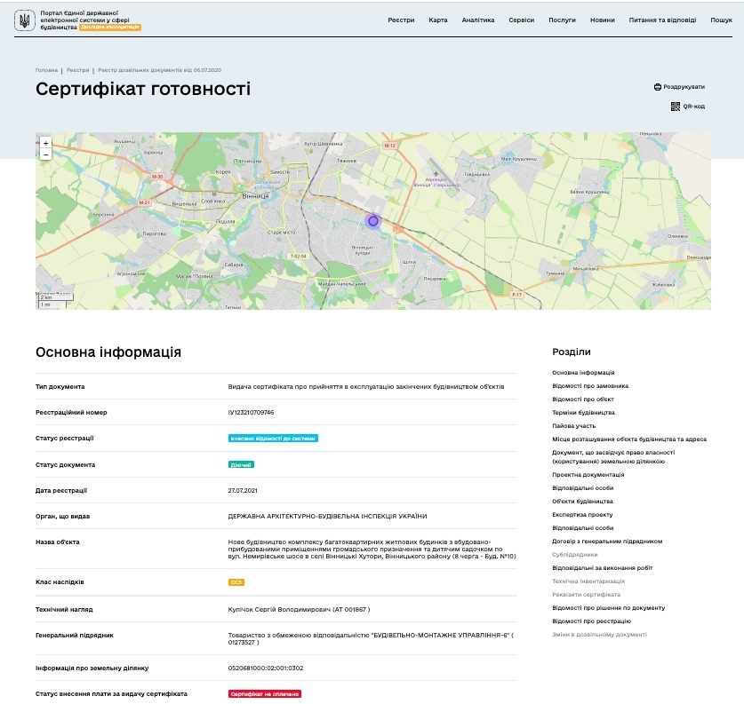744x704 pixels.
Task: Click the disabled Реквізити сертифіката link
Action: point(586,594)
